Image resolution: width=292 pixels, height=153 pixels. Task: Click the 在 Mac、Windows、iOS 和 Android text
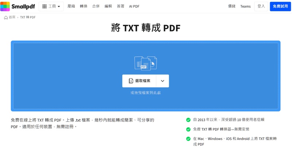click(x=235, y=141)
